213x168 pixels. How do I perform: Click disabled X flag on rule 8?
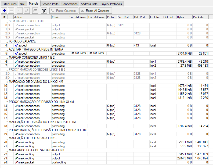point(9,74)
